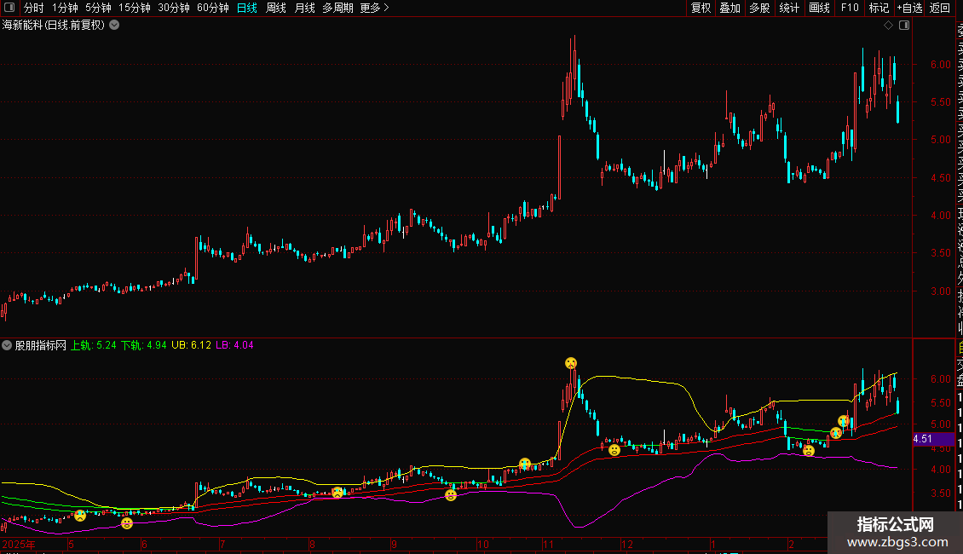Toggle the left sidebar panel icon

(x=9, y=8)
